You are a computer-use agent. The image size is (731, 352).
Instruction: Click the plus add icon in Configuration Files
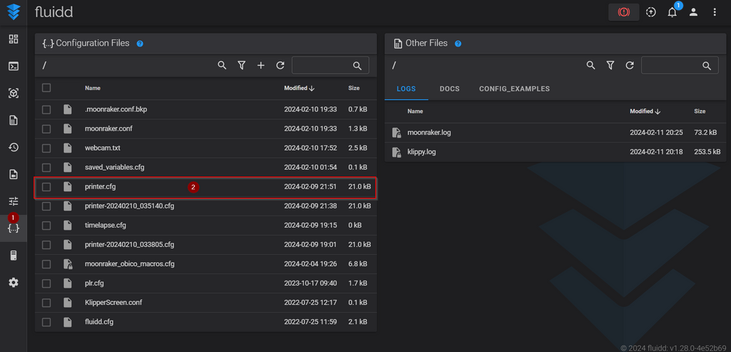[x=261, y=65]
